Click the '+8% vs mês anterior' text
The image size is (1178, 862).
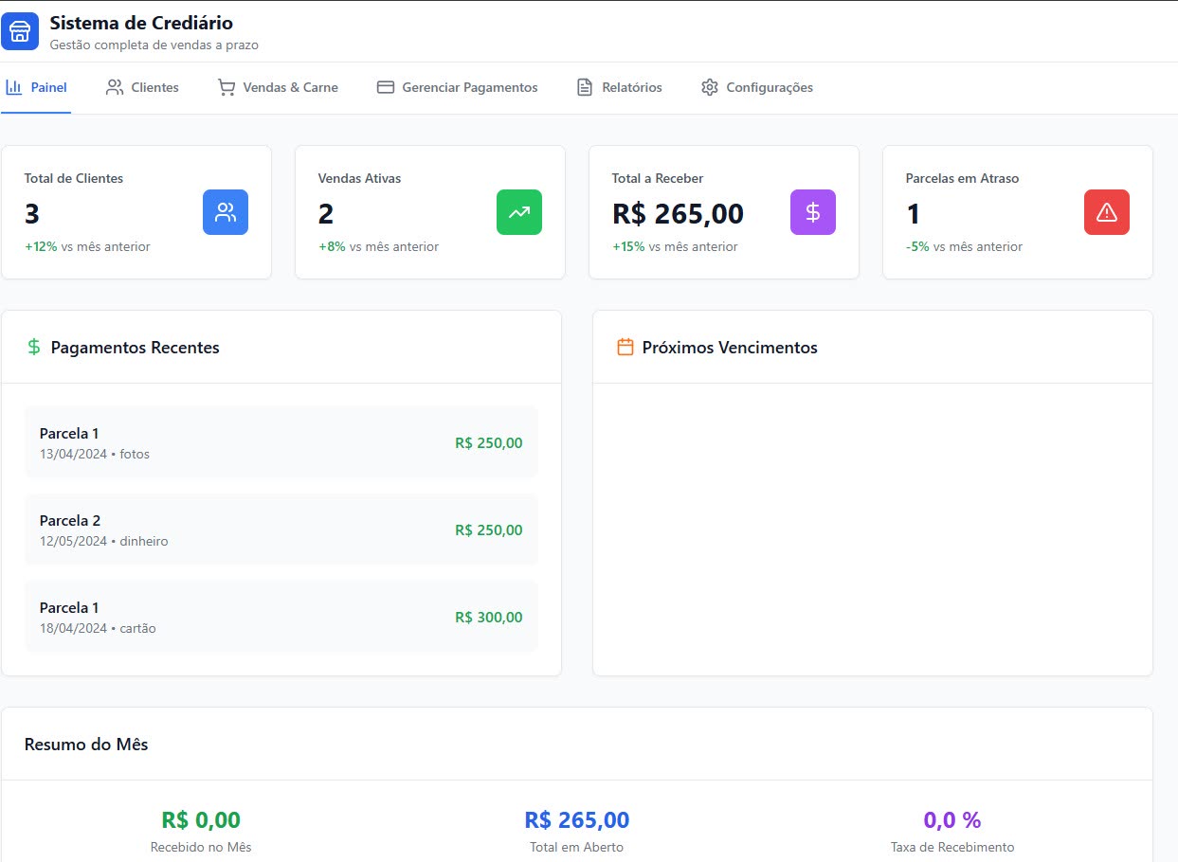tap(378, 246)
